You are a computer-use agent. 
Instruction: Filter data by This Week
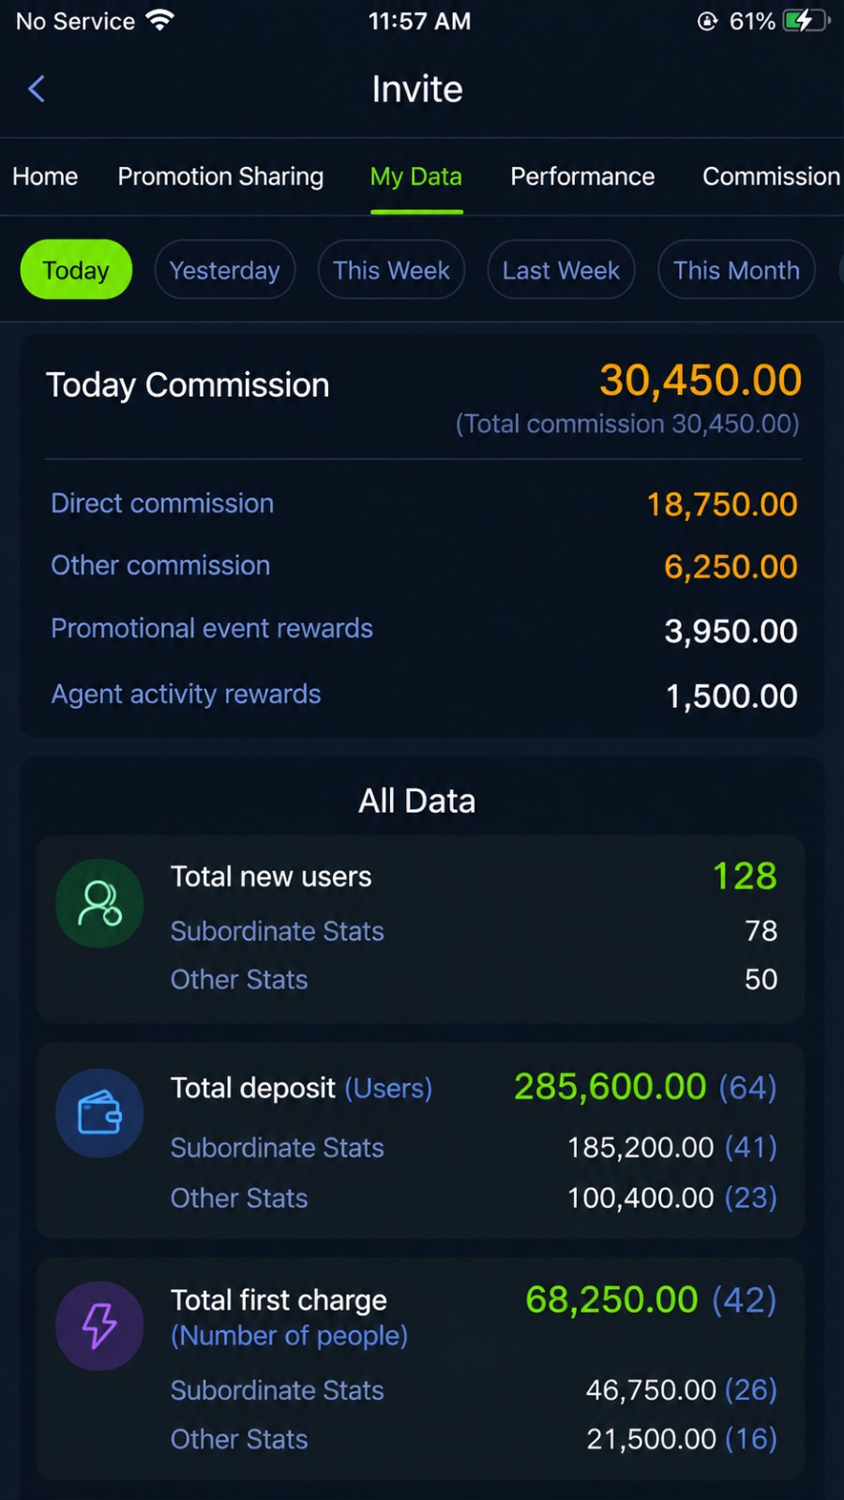coord(391,270)
